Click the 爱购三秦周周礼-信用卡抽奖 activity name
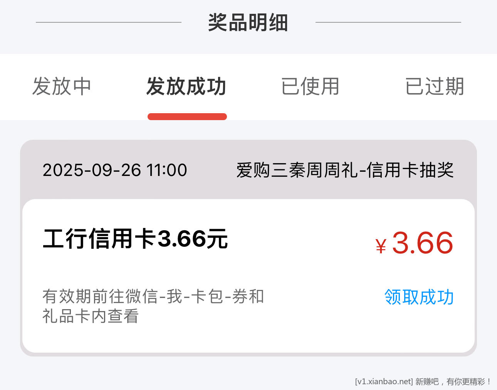Viewport: 497px width, 390px height. (345, 170)
